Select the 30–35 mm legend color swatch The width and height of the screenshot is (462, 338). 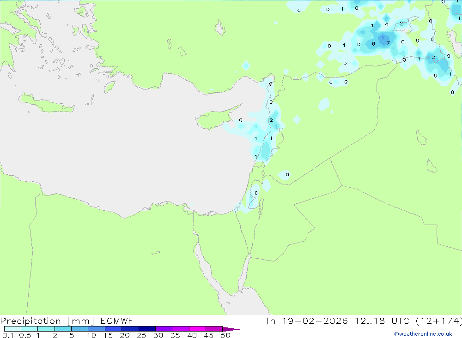164,329
